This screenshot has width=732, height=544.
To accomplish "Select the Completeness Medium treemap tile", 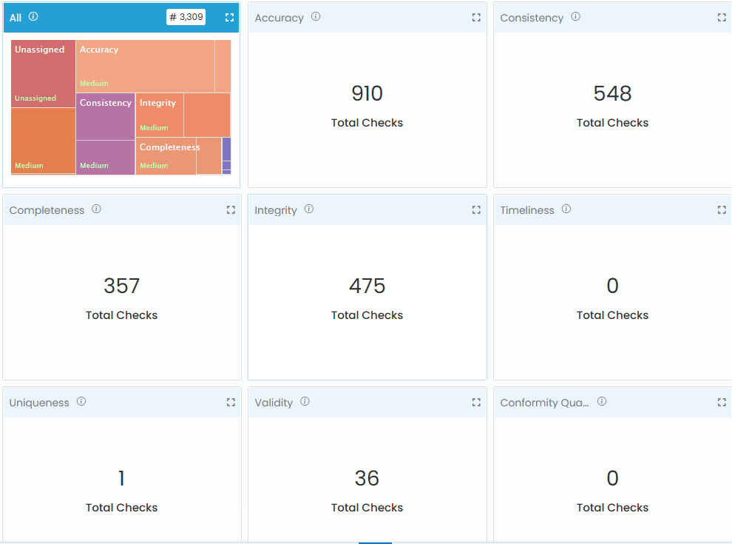I will click(x=166, y=156).
